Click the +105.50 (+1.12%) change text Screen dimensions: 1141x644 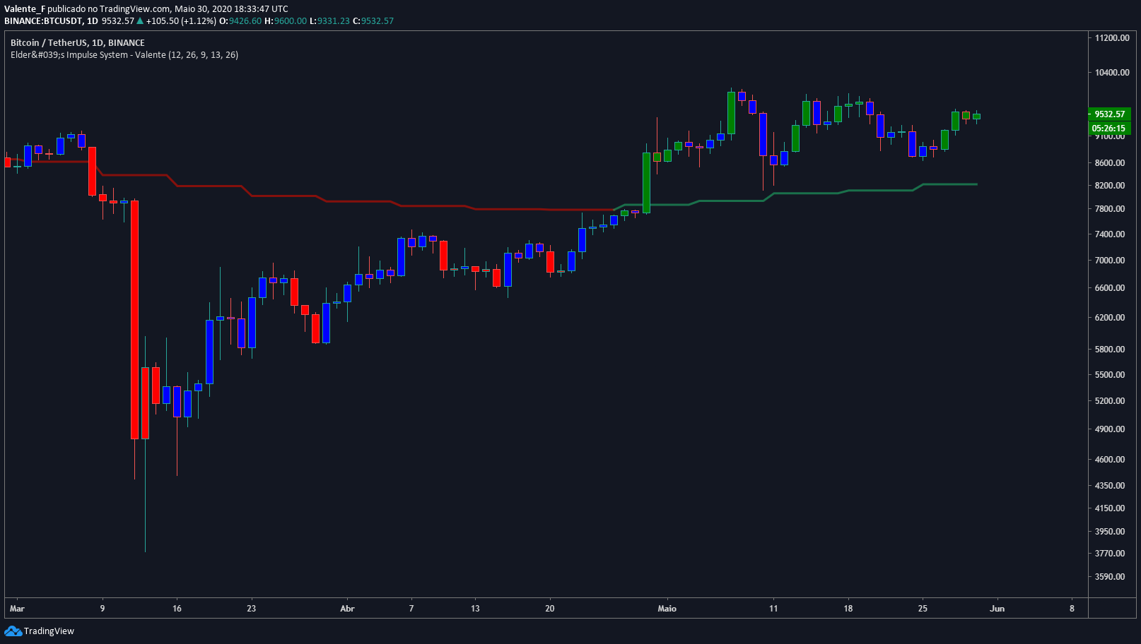(181, 21)
